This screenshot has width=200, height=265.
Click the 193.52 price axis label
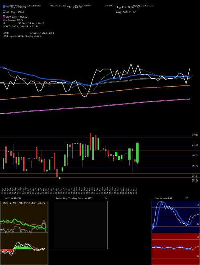click(x=195, y=166)
